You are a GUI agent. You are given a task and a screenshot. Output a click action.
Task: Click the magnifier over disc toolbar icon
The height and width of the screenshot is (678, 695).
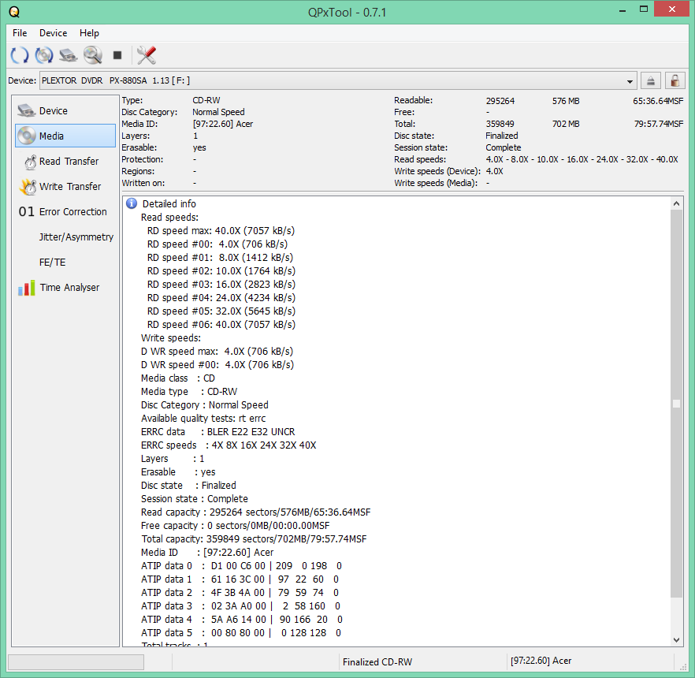point(93,55)
